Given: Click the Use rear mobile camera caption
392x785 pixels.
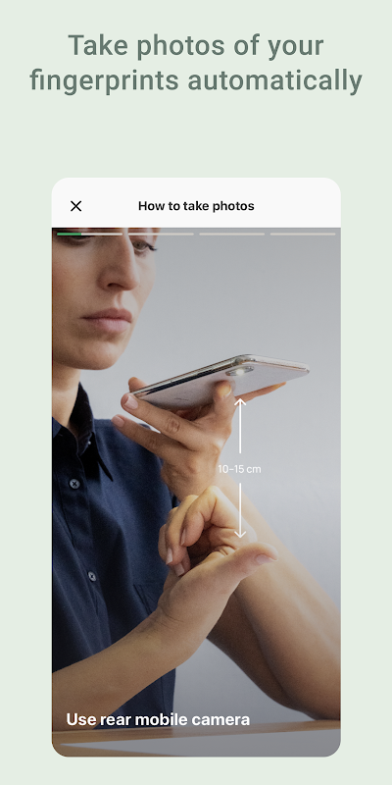Looking at the screenshot, I should [158, 719].
